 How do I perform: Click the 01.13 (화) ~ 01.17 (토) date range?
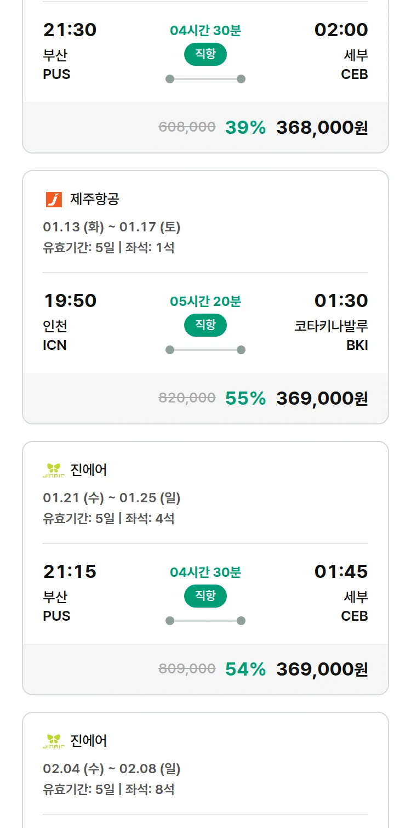tap(112, 226)
